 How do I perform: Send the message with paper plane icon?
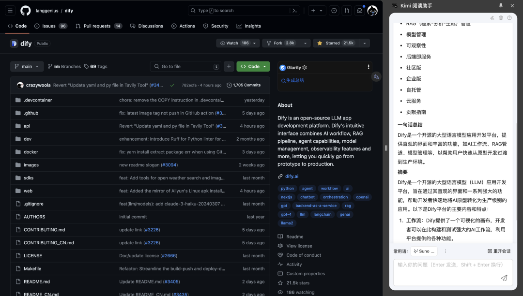[x=504, y=278]
